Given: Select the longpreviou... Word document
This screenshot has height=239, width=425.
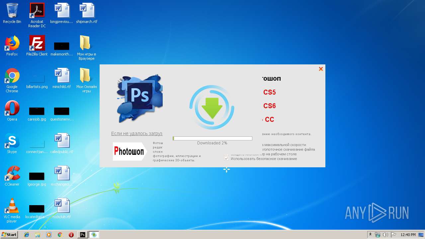Looking at the screenshot, I should click(x=62, y=13).
